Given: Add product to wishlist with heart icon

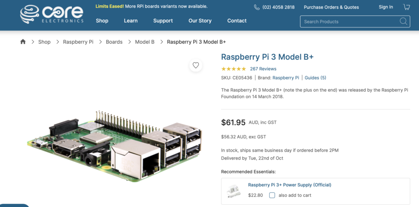Looking at the screenshot, I should point(196,66).
